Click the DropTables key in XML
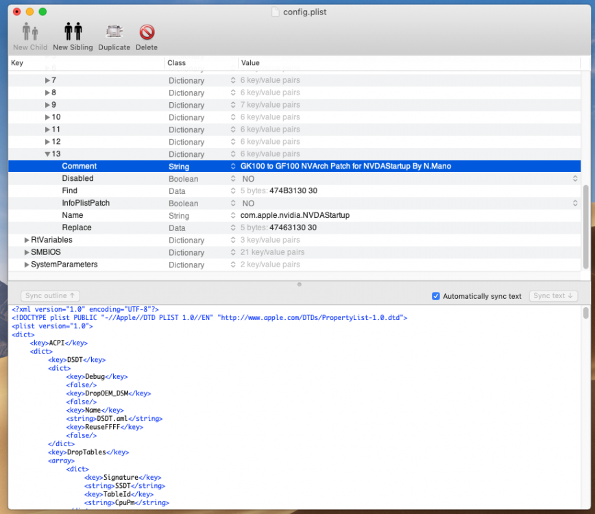Viewport: 595px width, 514px height. (86, 452)
